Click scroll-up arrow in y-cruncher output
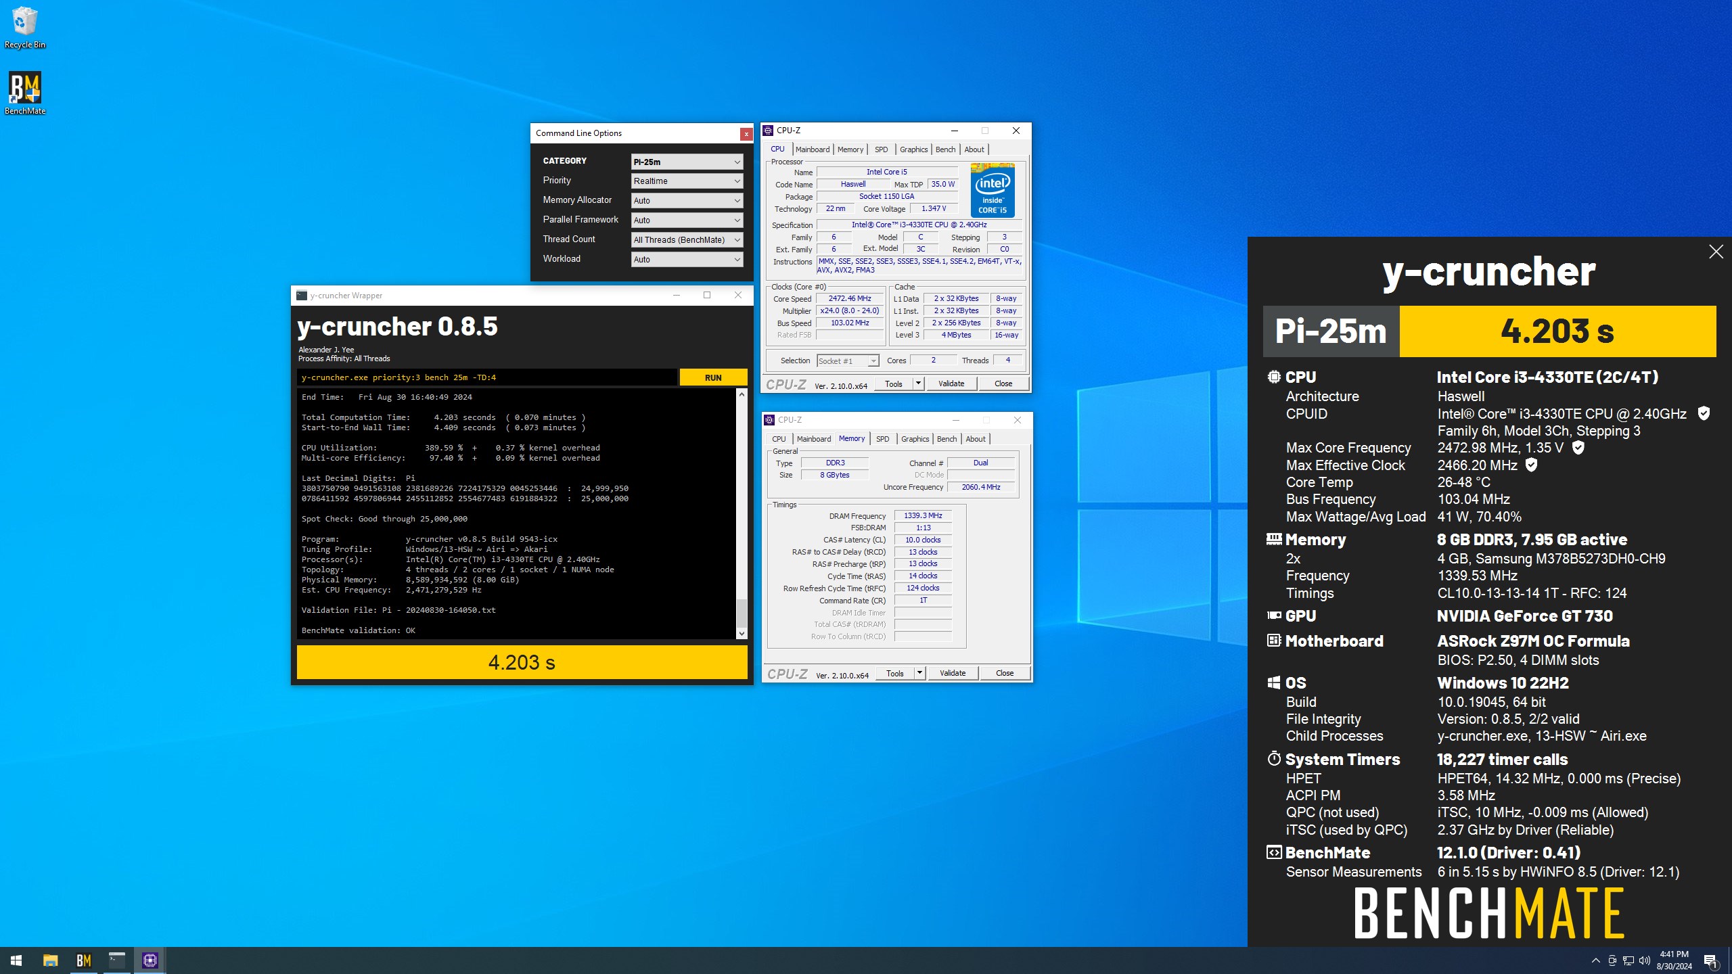The width and height of the screenshot is (1732, 974). (742, 394)
